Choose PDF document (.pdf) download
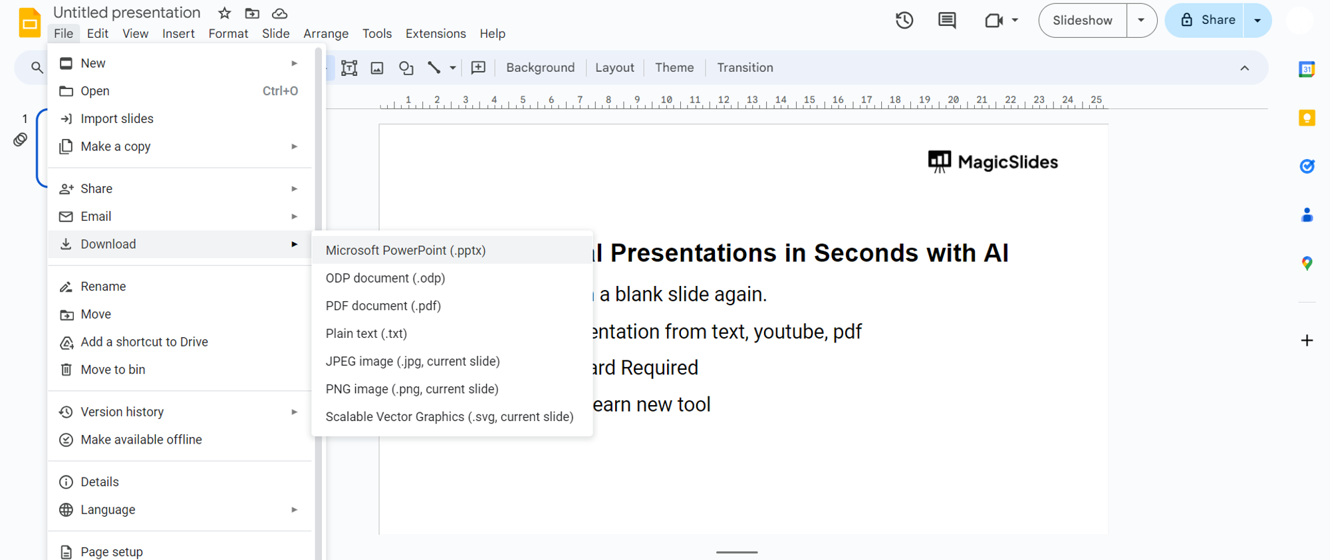 tap(452, 306)
